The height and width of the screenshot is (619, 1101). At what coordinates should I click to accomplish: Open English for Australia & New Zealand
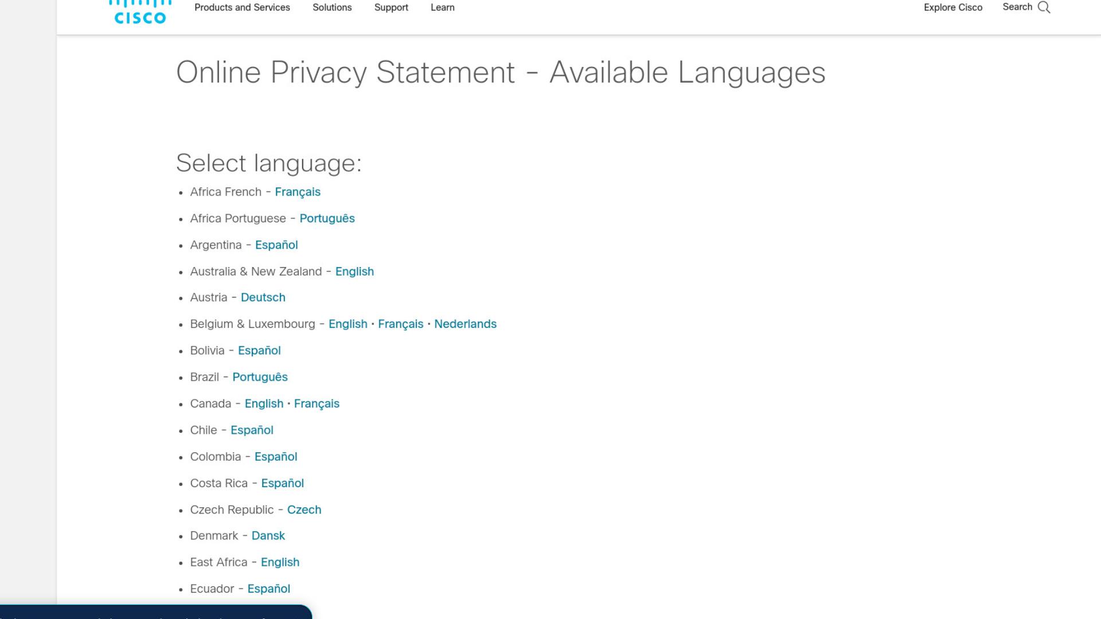click(x=354, y=272)
